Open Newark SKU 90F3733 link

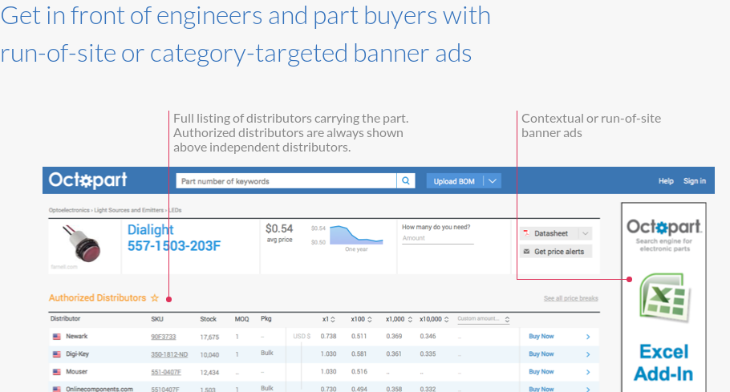(164, 337)
